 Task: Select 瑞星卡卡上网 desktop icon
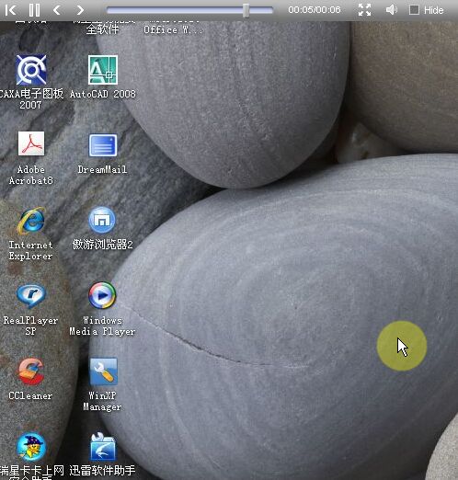31,447
